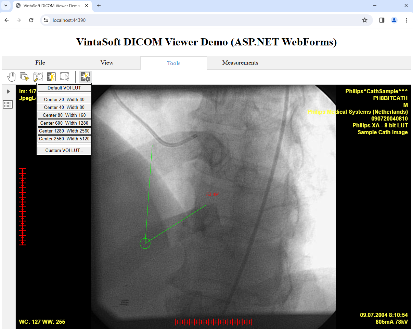
Task: Switch to the View tab
Action: click(107, 63)
